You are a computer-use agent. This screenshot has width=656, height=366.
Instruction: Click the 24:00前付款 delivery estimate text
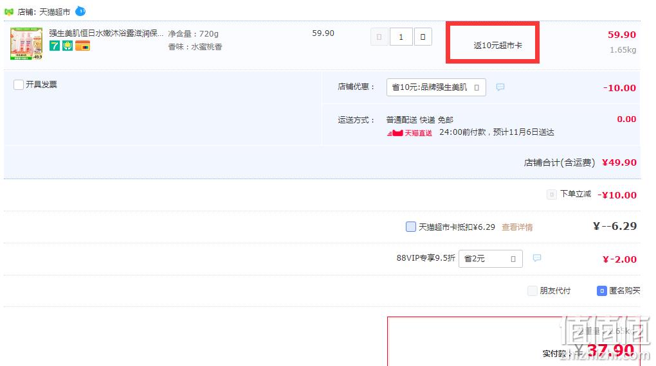click(x=497, y=132)
